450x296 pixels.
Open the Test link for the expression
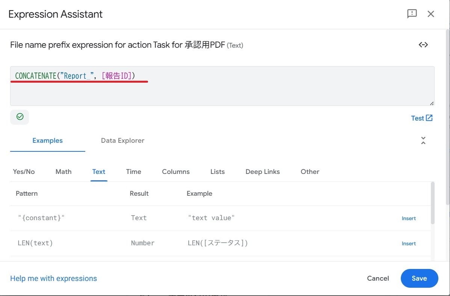[422, 118]
